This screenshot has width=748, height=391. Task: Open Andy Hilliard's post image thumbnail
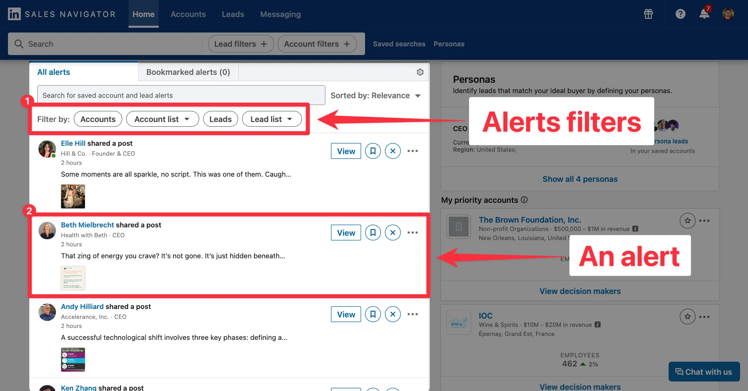(x=73, y=360)
